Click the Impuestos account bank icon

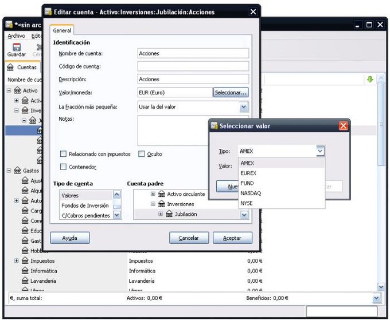pos(25,260)
